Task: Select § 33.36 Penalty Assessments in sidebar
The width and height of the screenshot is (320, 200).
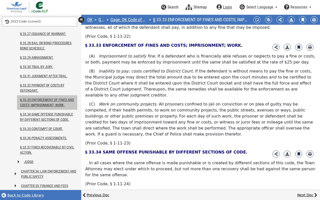Action: coord(43,138)
